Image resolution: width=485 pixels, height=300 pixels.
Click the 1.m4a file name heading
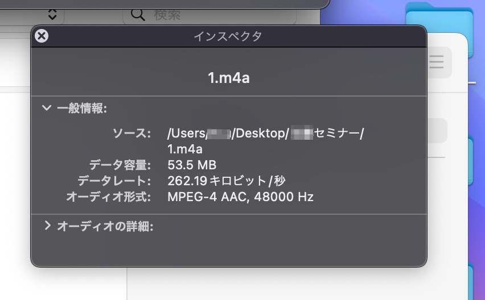[x=228, y=78]
